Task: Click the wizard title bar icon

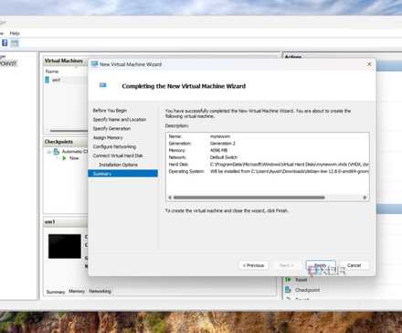Action: 95,64
